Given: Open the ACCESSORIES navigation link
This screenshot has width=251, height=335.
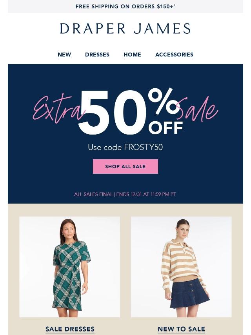Looking at the screenshot, I should point(174,55).
